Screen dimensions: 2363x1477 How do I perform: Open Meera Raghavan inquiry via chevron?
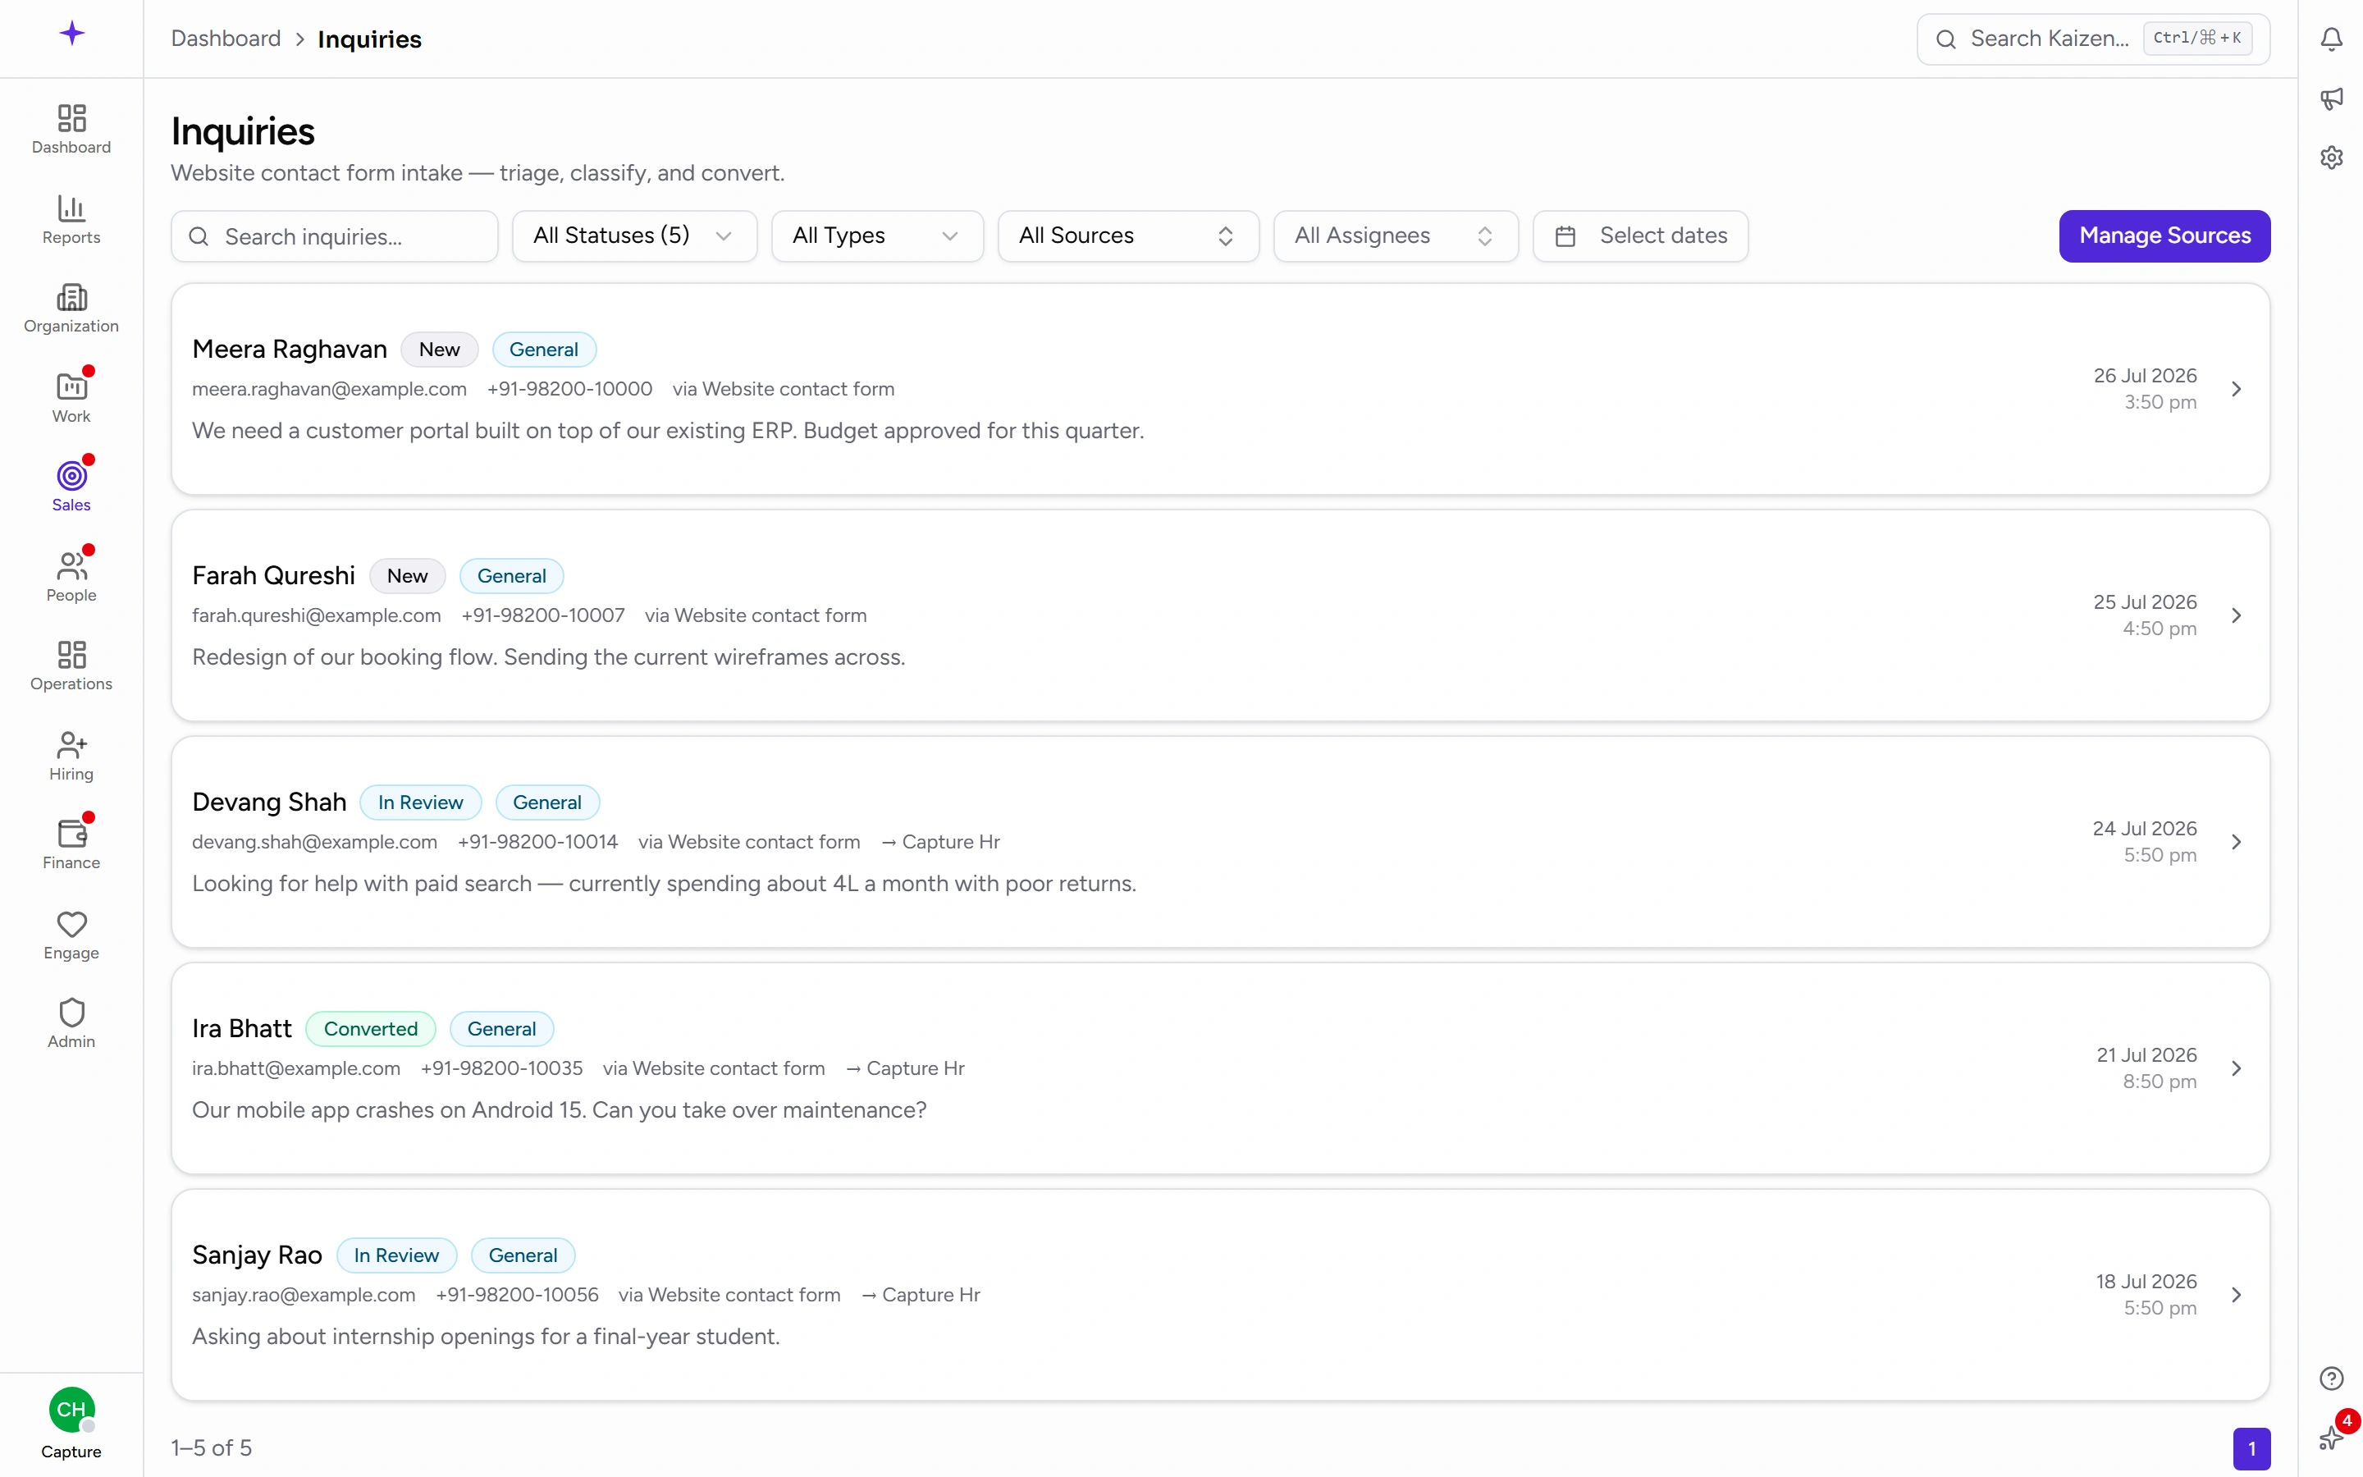tap(2236, 389)
